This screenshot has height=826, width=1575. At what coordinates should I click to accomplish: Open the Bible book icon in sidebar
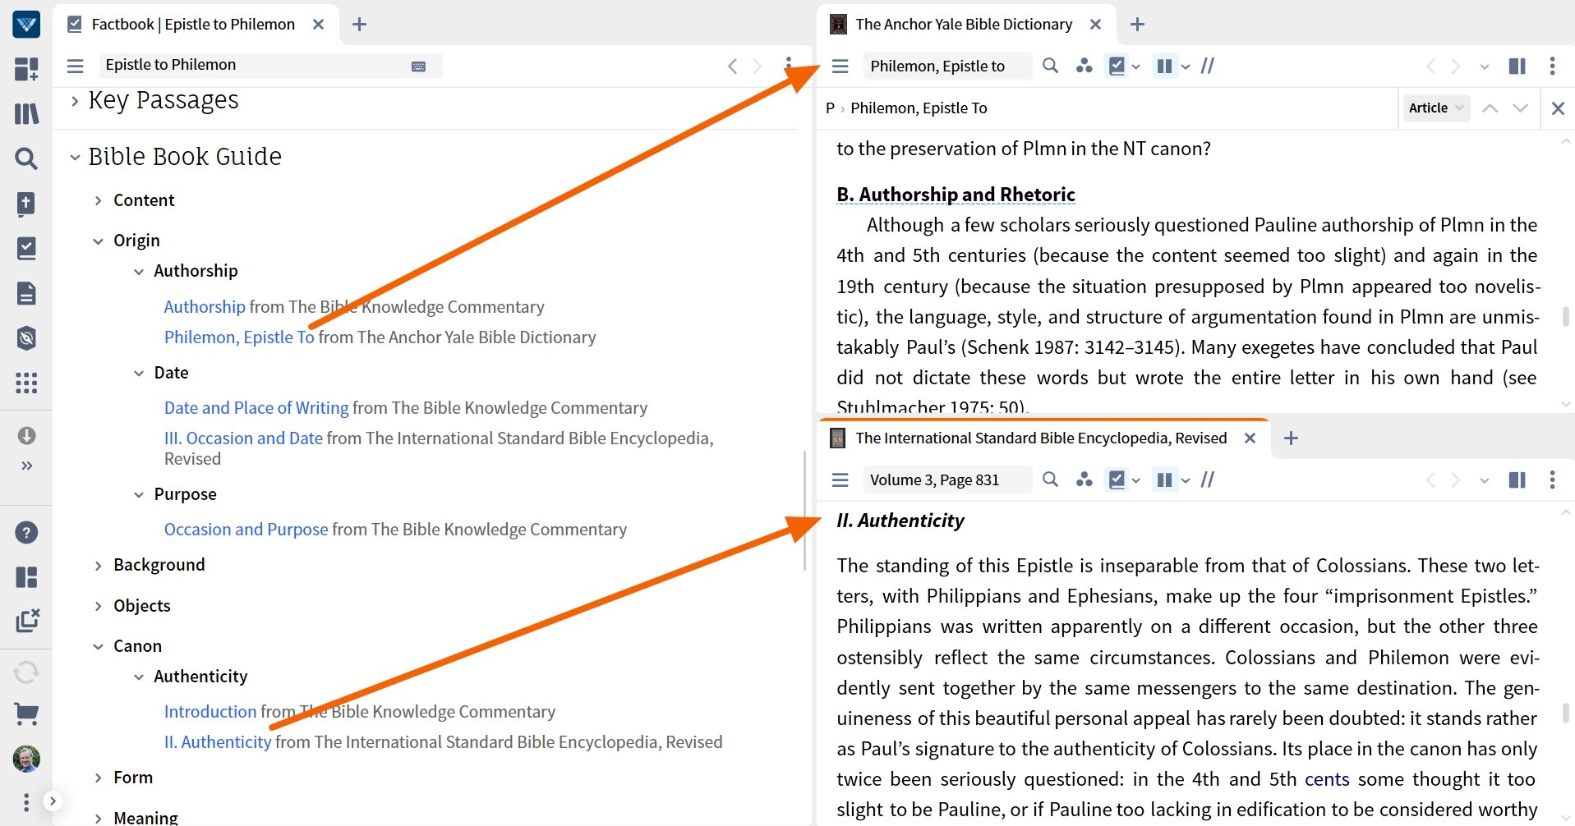[x=26, y=204]
